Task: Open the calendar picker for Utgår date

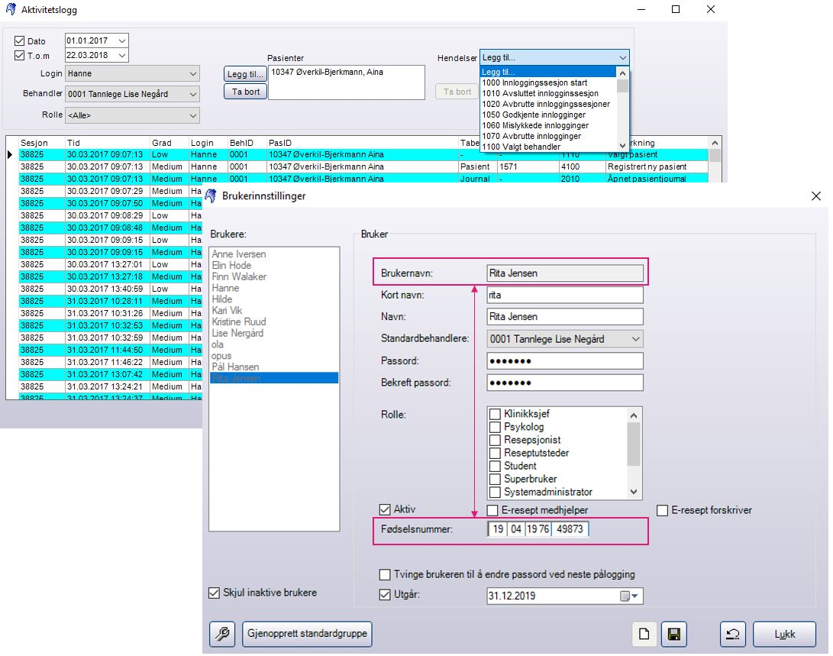Action: 630,596
